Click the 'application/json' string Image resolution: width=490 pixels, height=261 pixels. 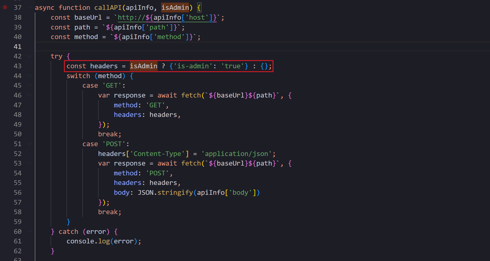coord(236,154)
